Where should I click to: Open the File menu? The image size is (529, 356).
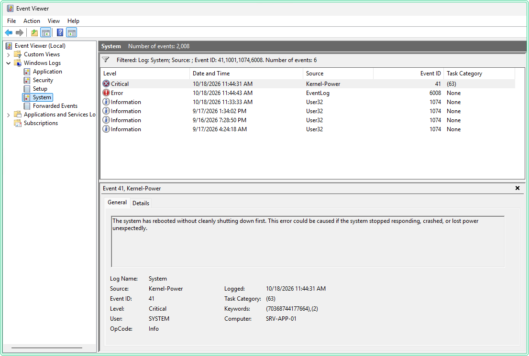(x=11, y=21)
